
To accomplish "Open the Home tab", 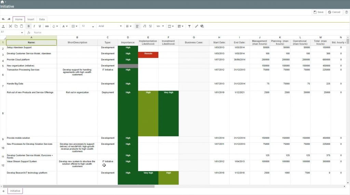I will tap(19, 19).
